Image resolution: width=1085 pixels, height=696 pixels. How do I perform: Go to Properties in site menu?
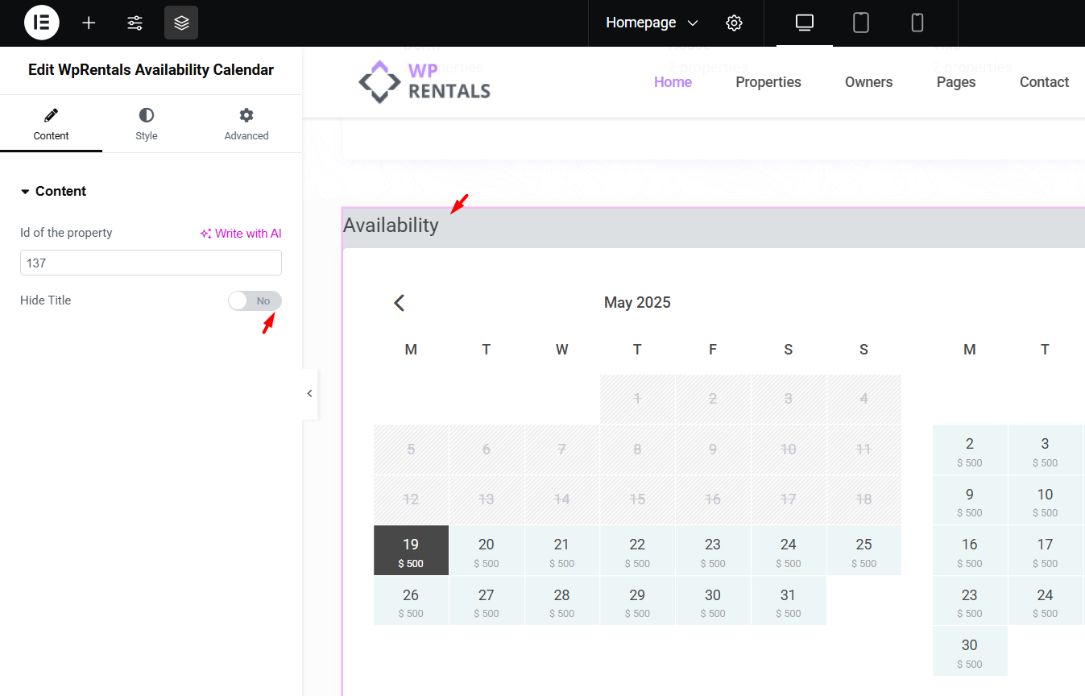[x=768, y=82]
